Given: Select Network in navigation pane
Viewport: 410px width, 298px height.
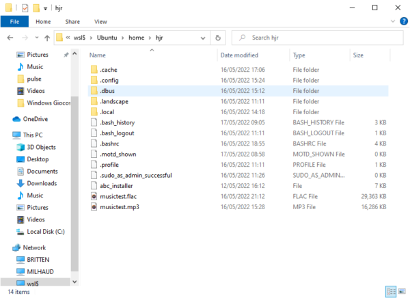Looking at the screenshot, I should click(34, 248).
